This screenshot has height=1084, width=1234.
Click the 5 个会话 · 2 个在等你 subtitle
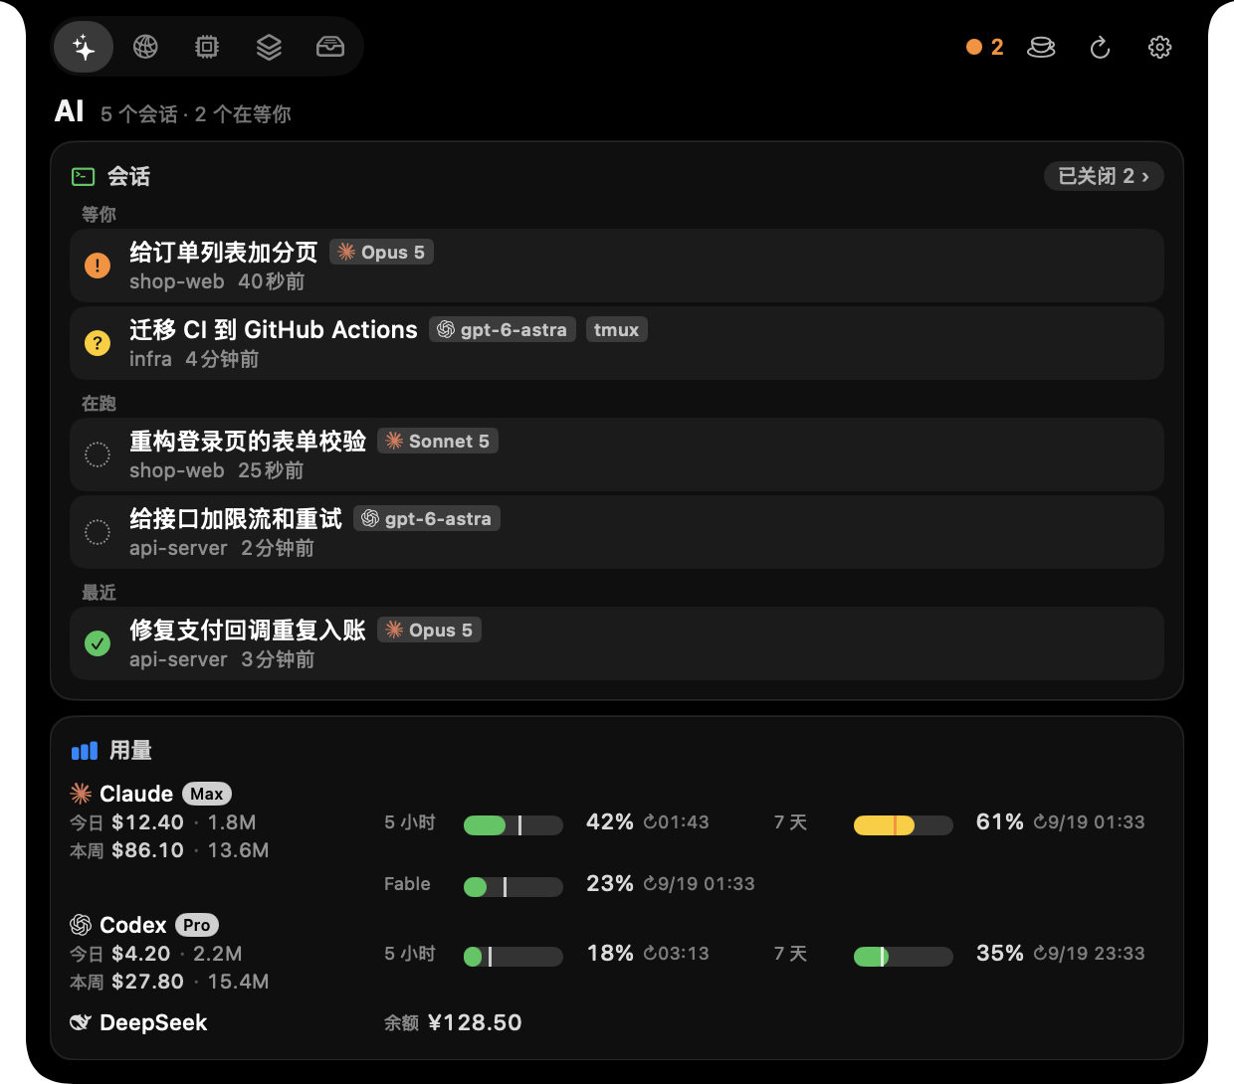tap(196, 114)
